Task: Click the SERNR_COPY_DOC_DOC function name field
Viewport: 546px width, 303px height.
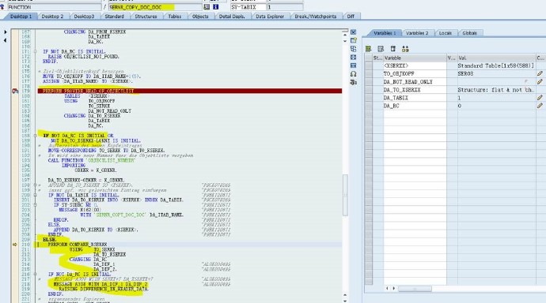Action: tap(155, 7)
